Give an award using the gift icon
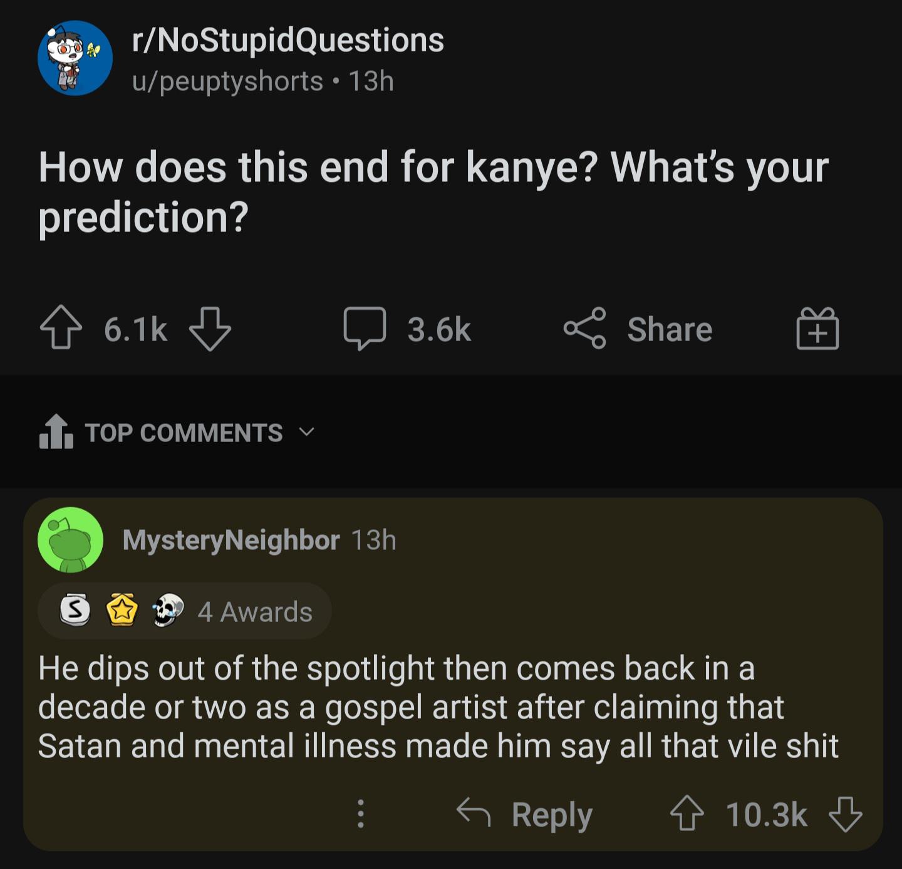The image size is (902, 869). (817, 328)
